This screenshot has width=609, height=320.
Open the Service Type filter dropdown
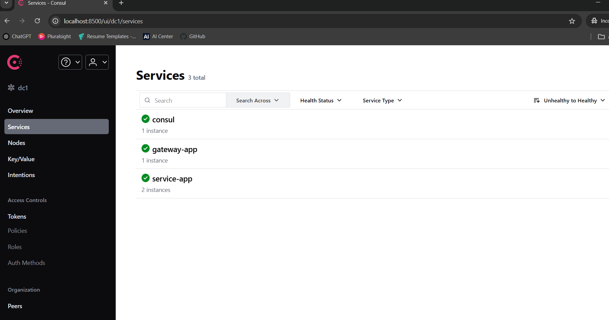[x=382, y=100]
